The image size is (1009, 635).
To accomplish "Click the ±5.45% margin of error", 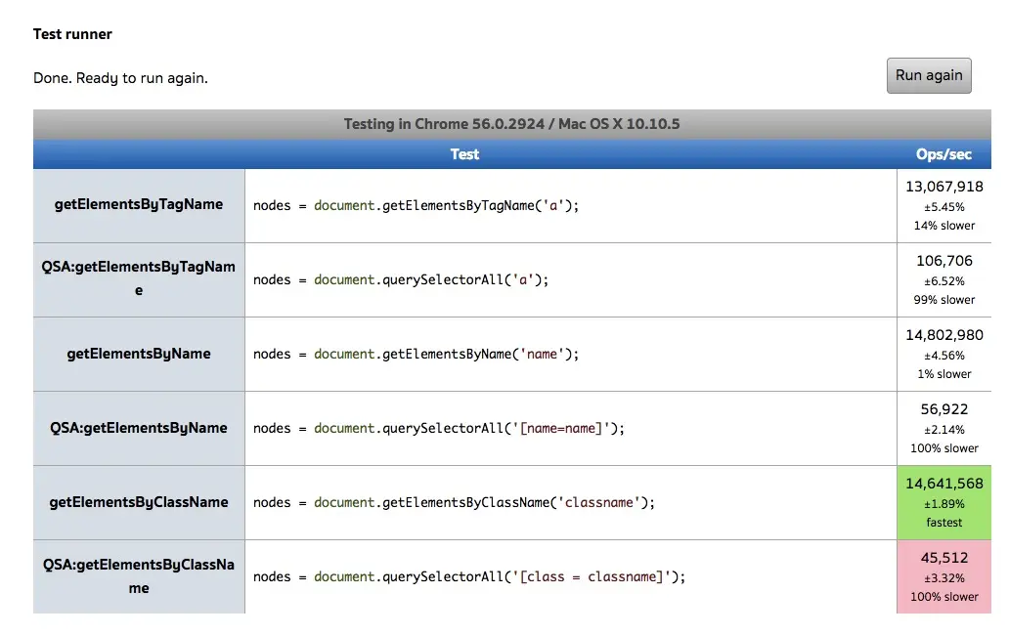I will coord(944,207).
